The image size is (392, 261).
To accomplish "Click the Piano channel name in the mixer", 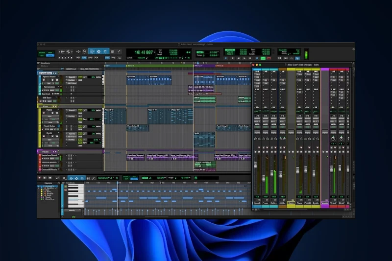I will point(299,202).
